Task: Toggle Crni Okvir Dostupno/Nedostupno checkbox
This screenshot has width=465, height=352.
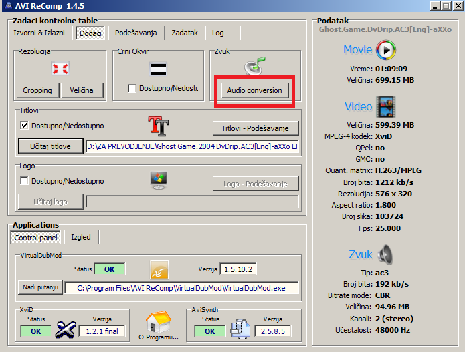Action: 132,88
